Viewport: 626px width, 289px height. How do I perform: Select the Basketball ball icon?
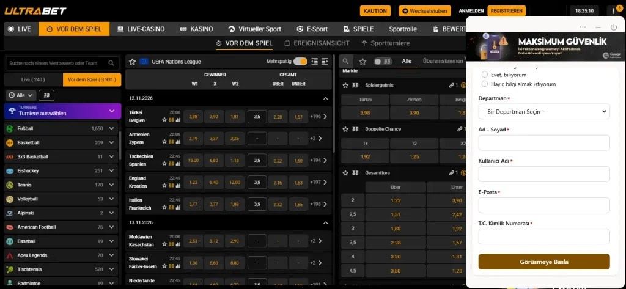pos(10,142)
